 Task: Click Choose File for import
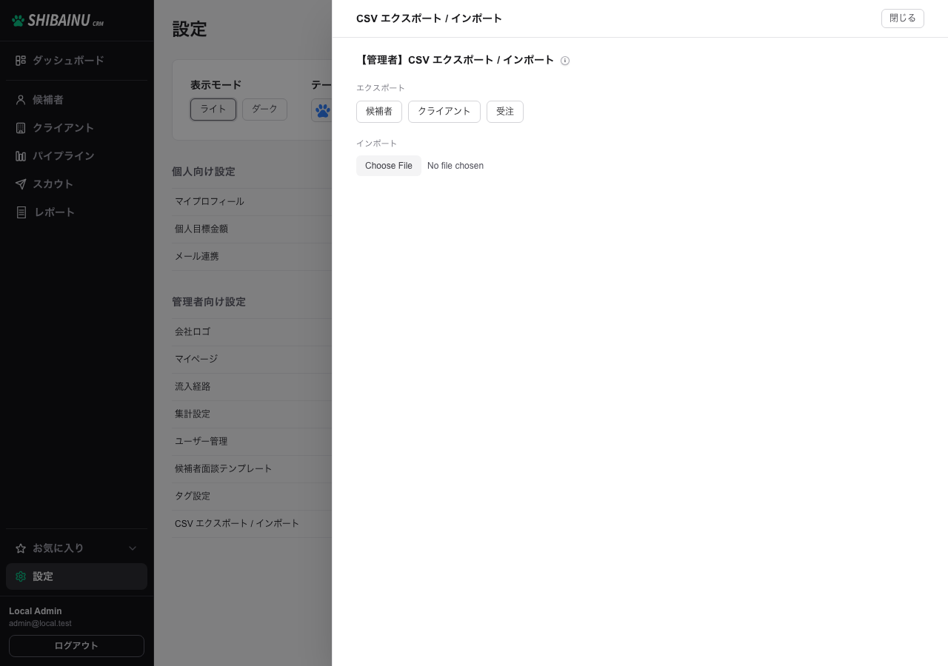389,166
